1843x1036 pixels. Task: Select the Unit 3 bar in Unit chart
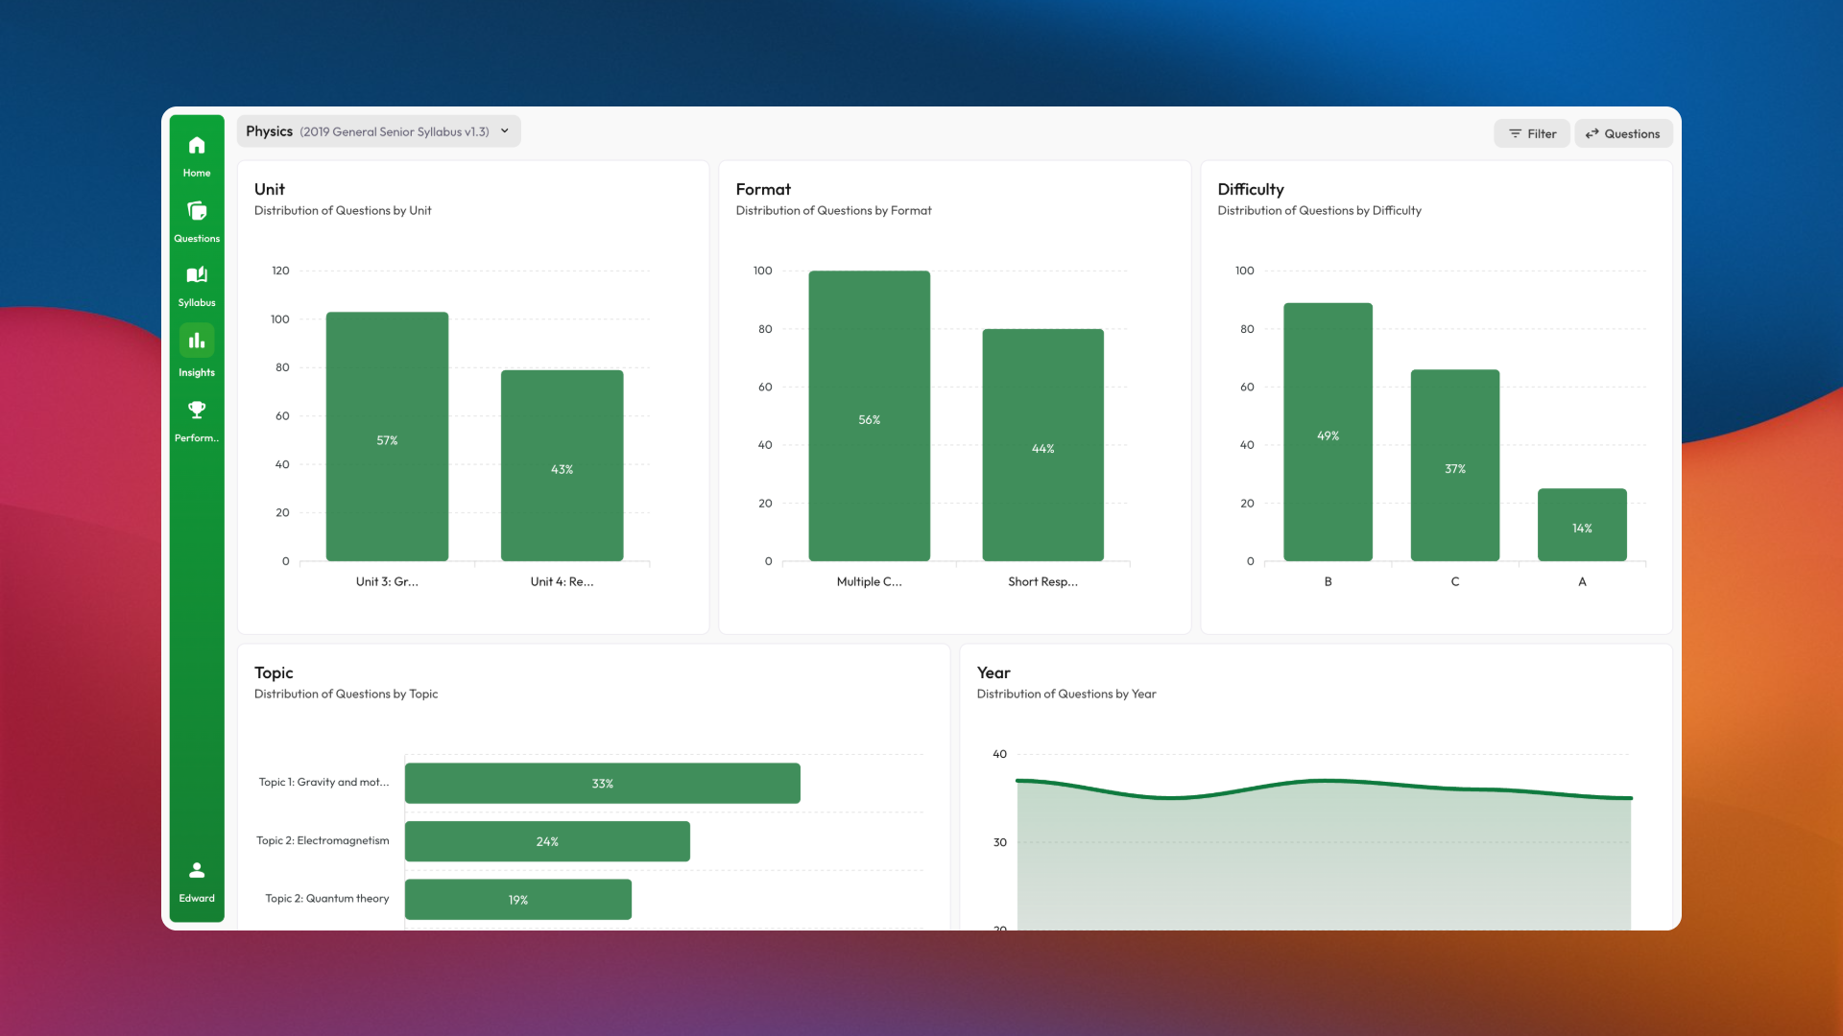pyautogui.click(x=387, y=436)
